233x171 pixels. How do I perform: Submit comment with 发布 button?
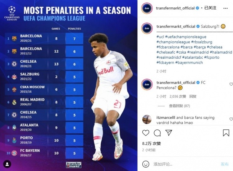point(225,164)
